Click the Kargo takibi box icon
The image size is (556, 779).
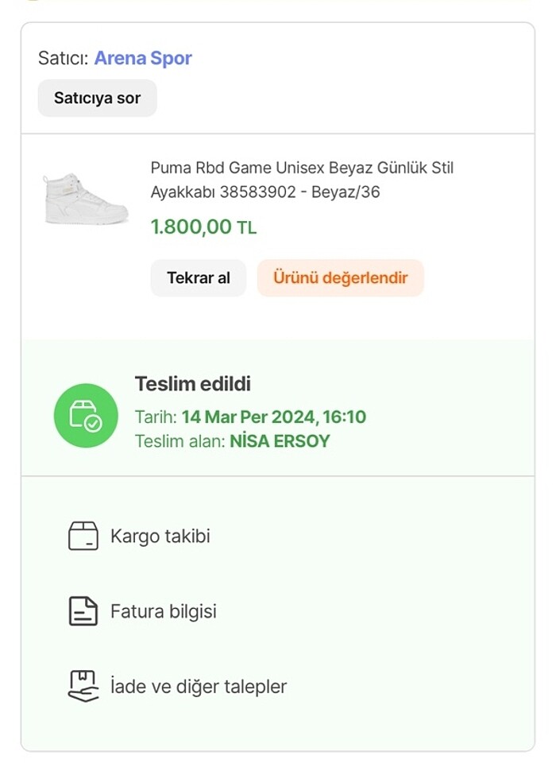(83, 536)
